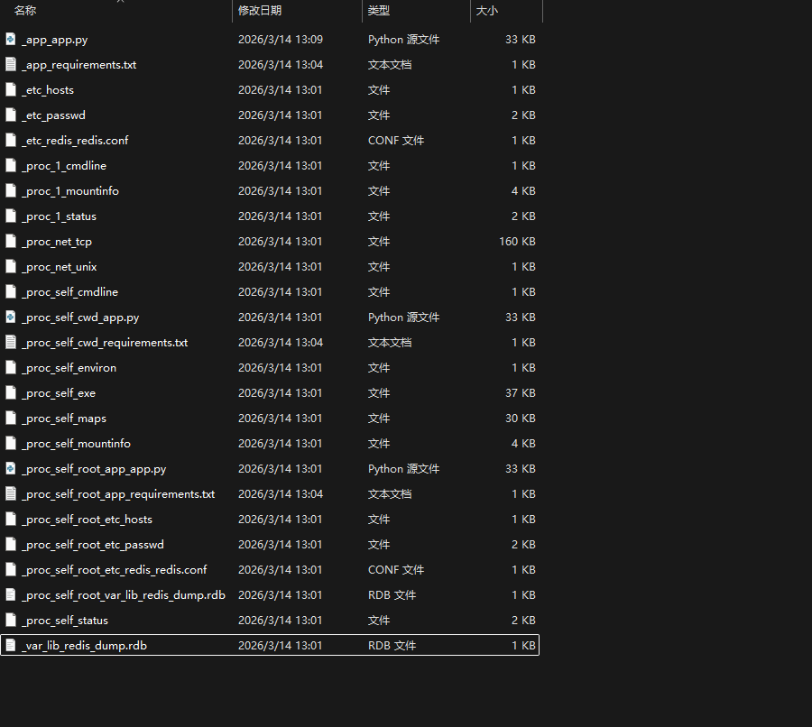Click the Python icon of _app_app.py
812x727 pixels.
tap(11, 40)
